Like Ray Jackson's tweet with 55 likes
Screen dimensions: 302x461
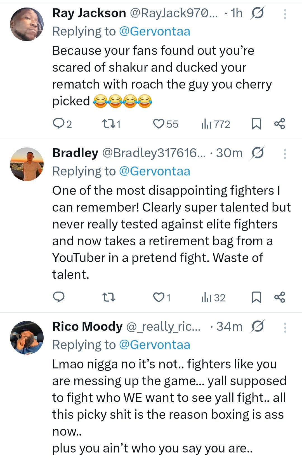[159, 124]
